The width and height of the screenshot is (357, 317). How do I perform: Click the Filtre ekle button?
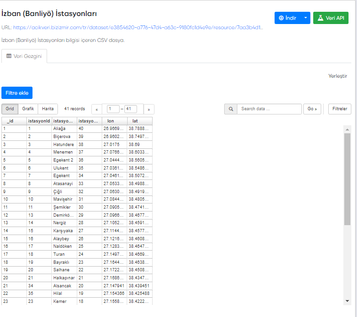click(x=17, y=93)
